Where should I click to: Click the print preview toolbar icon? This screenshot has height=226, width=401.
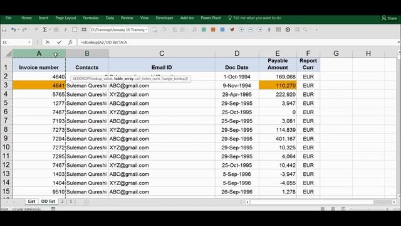[x=297, y=30]
